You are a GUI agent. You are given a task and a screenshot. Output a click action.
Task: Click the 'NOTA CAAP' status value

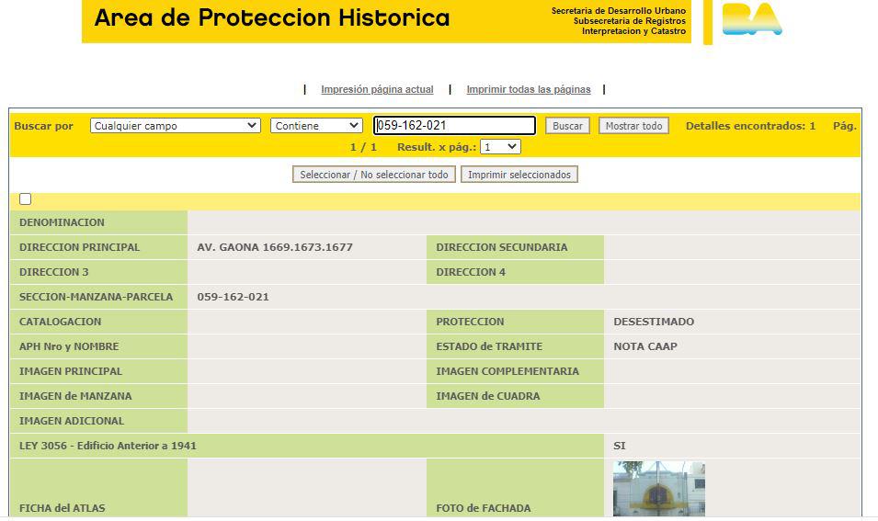pyautogui.click(x=645, y=346)
